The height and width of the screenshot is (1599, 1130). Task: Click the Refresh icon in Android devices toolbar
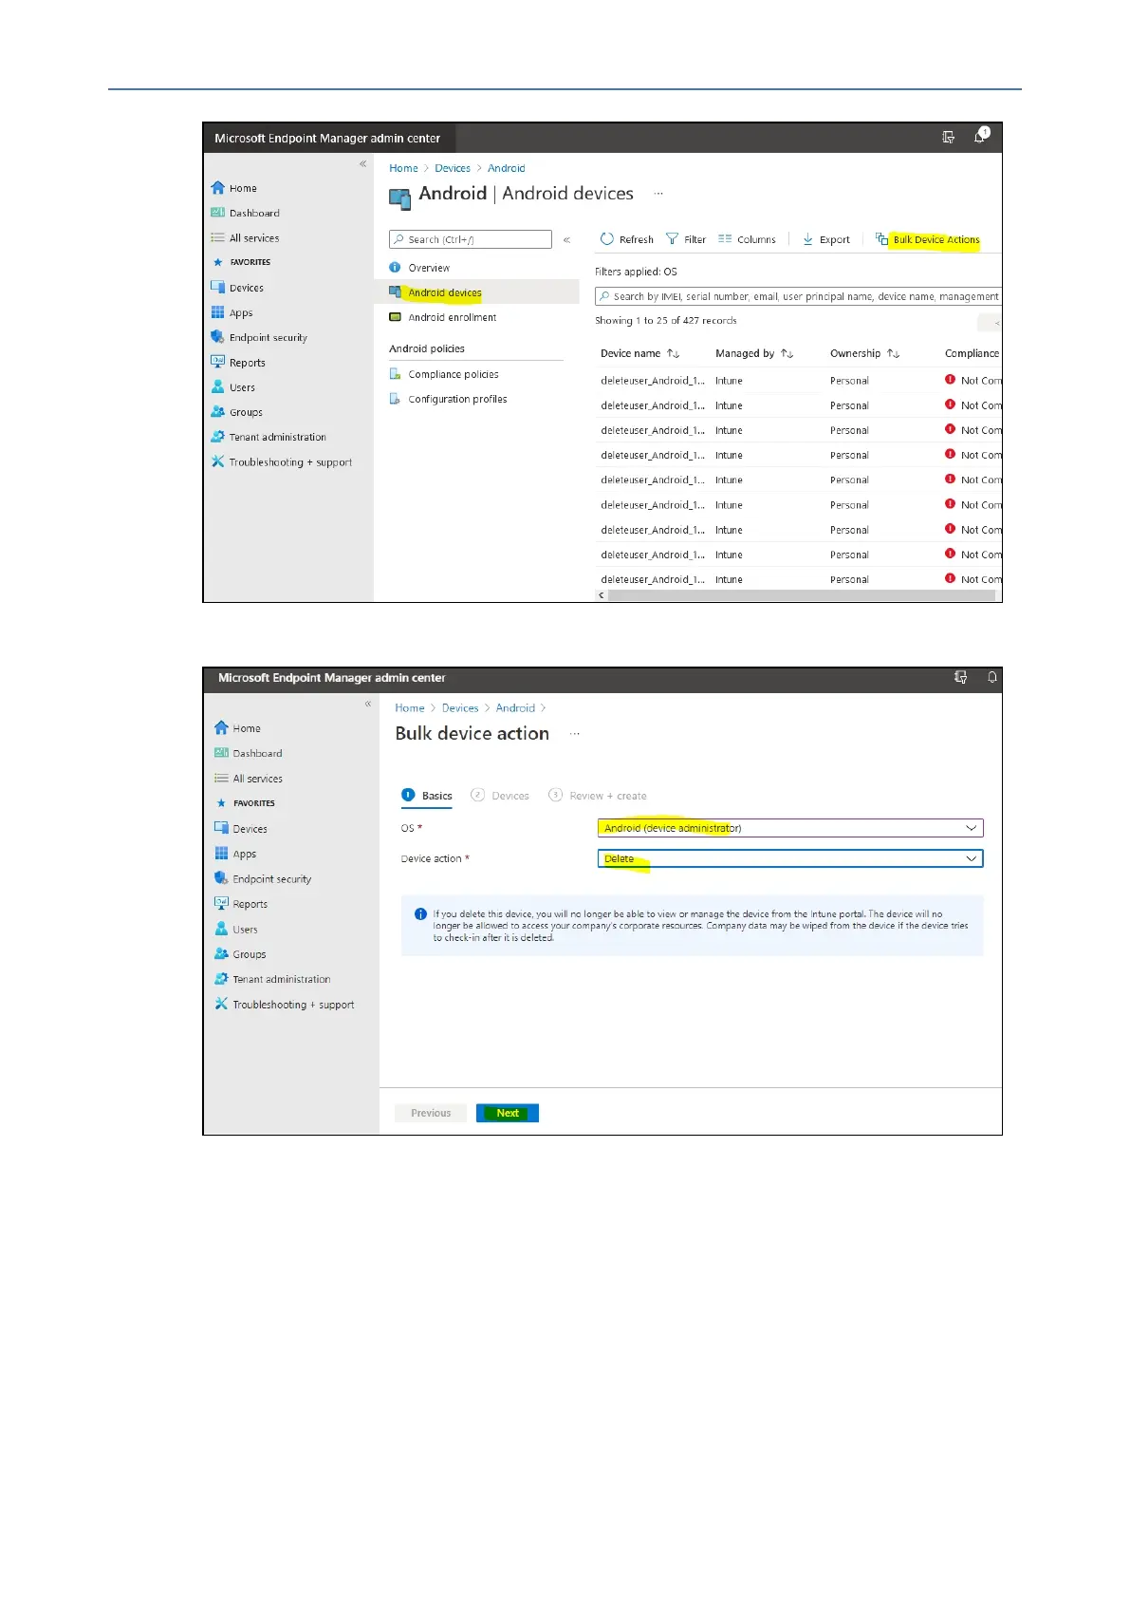point(607,239)
